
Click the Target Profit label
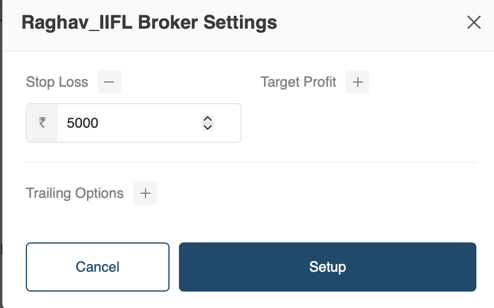(298, 82)
